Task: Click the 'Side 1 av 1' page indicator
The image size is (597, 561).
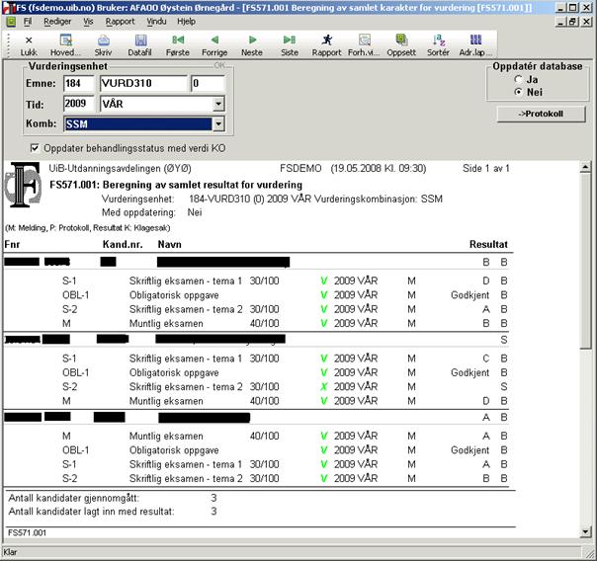Action: coord(486,169)
